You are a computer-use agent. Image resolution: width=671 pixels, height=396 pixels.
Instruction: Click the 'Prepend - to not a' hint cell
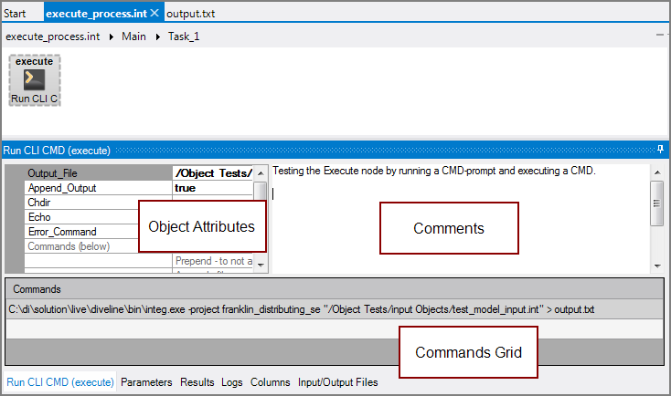coord(213,261)
